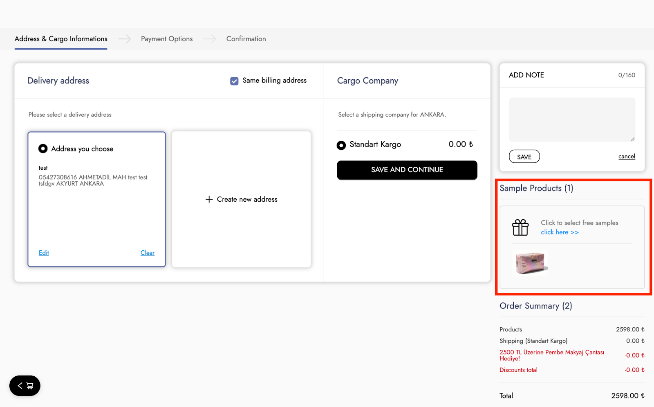Uncheck Same billing address checkbox
654x407 pixels.
point(234,81)
